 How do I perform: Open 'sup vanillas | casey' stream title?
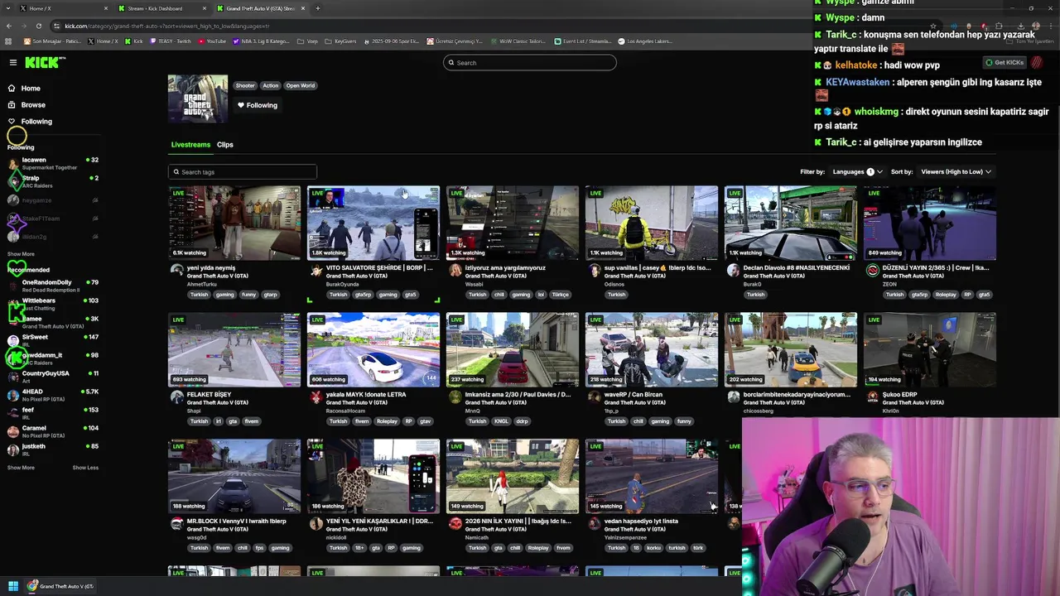coord(658,268)
